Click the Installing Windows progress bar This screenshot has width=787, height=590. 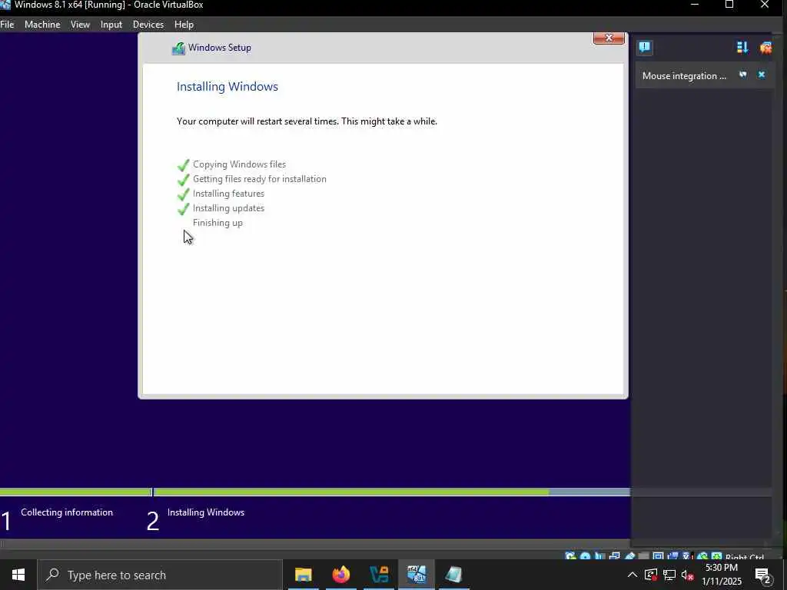tap(392, 492)
